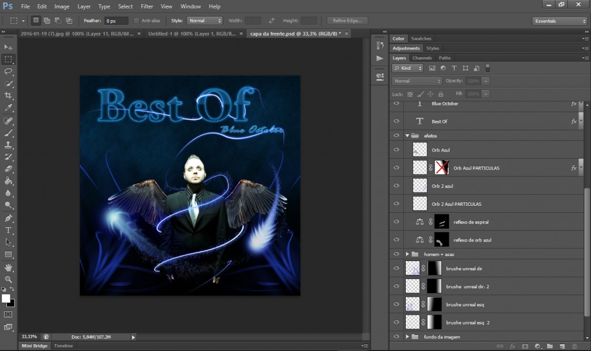Select the Blur tool
This screenshot has width=591, height=351.
(8, 193)
